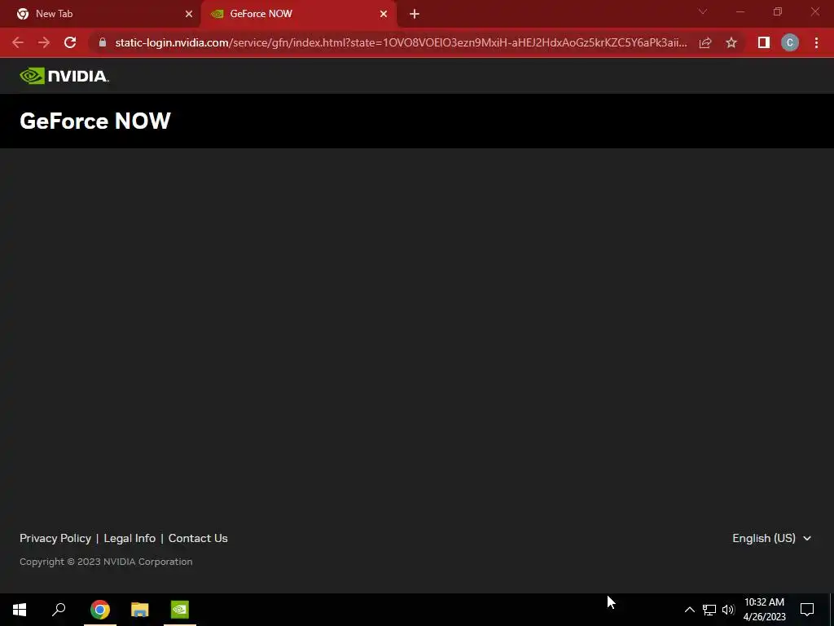Open the Legal Info link
834x626 pixels.
point(129,538)
